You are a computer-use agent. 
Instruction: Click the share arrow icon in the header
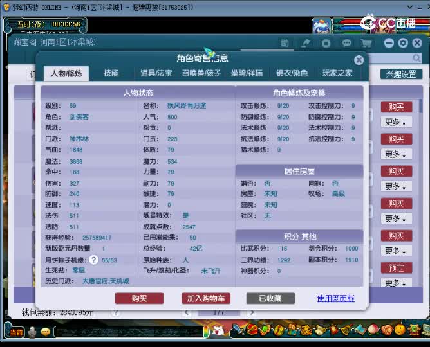[306, 43]
